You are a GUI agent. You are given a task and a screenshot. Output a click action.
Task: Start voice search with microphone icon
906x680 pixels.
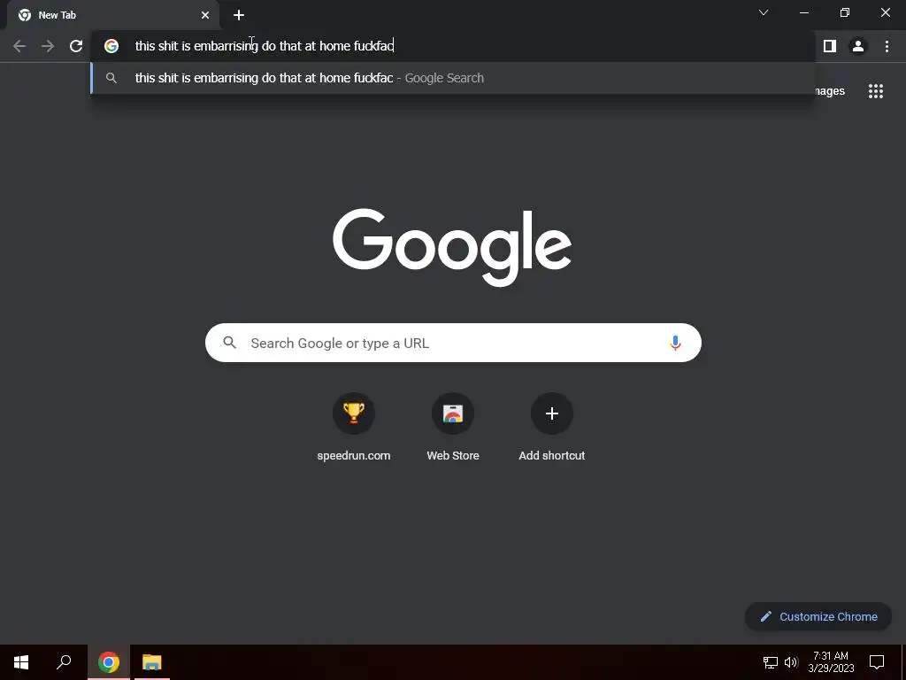click(x=675, y=343)
